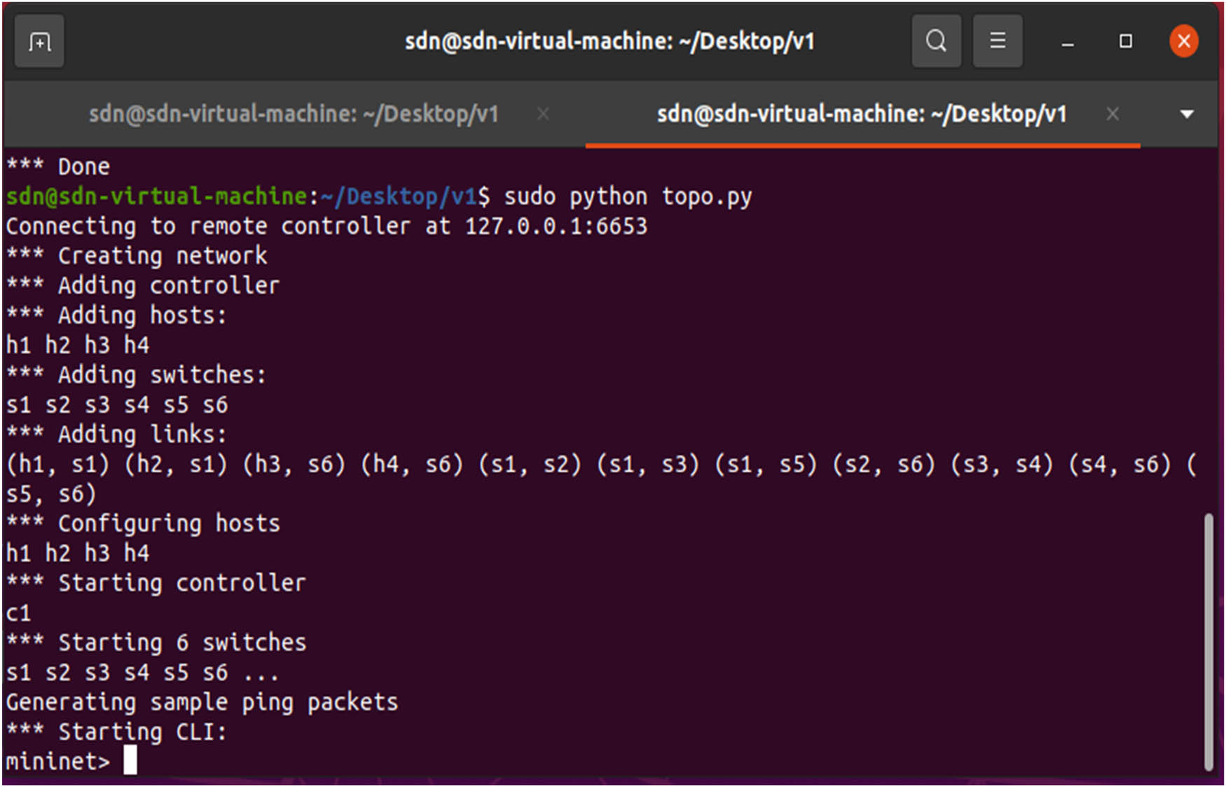The height and width of the screenshot is (787, 1226).
Task: Click the sudo python topo.py command text
Action: (627, 196)
